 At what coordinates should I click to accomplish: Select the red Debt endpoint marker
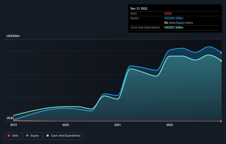pyautogui.click(x=222, y=121)
